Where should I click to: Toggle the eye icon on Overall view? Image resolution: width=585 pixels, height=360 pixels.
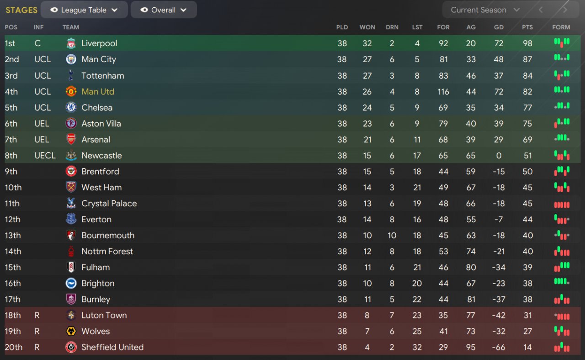144,10
